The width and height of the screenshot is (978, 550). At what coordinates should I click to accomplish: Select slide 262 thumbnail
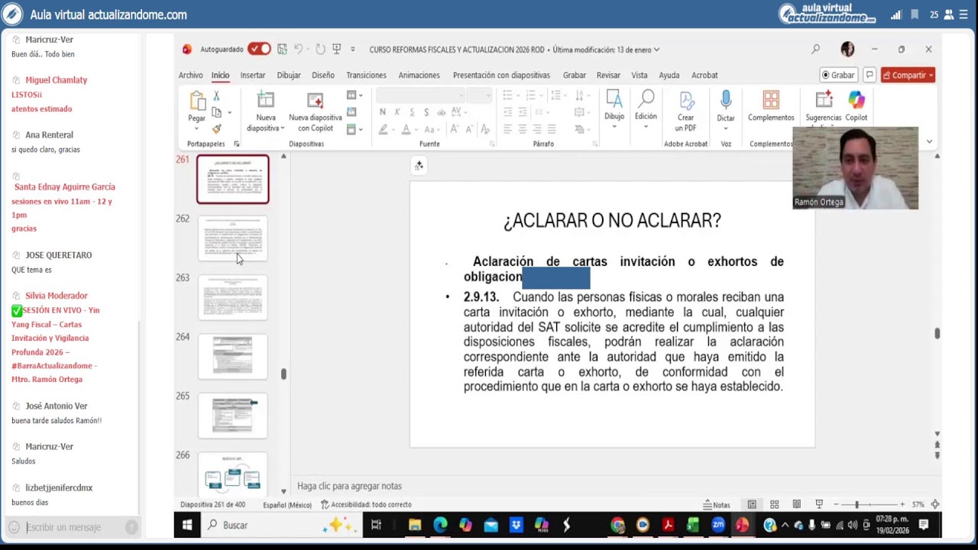[233, 238]
